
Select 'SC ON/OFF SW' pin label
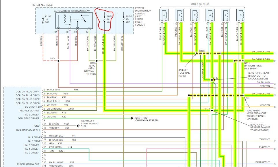click(x=33, y=107)
